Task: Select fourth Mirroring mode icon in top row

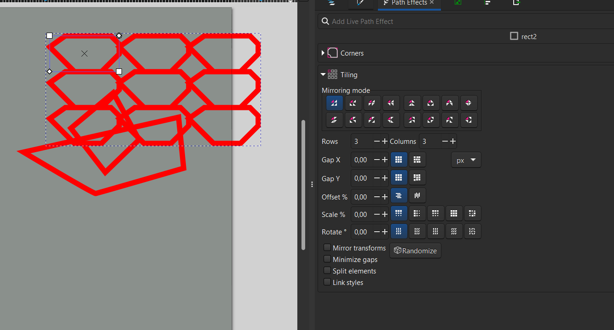Action: 391,103
